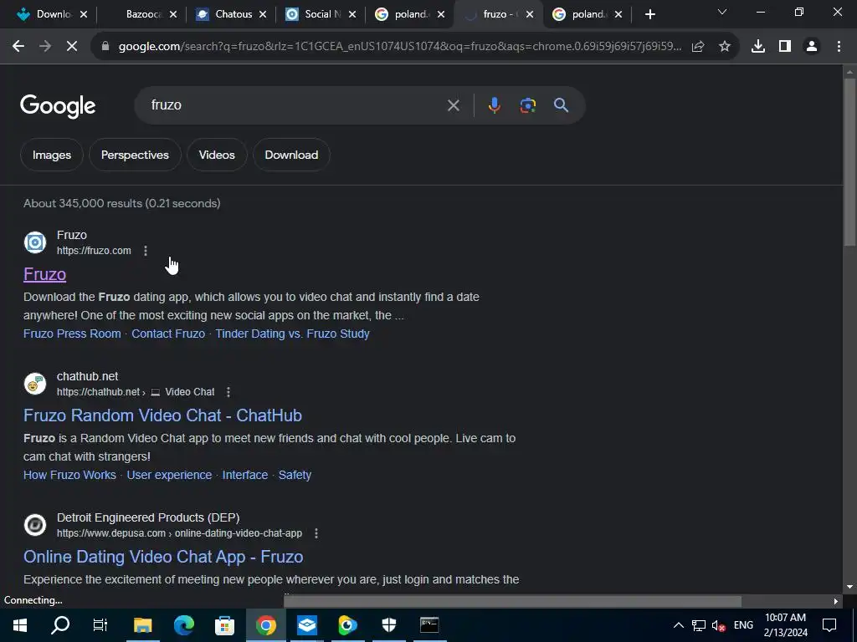The width and height of the screenshot is (857, 642).
Task: Open Task View on taskbar
Action: coord(100,625)
